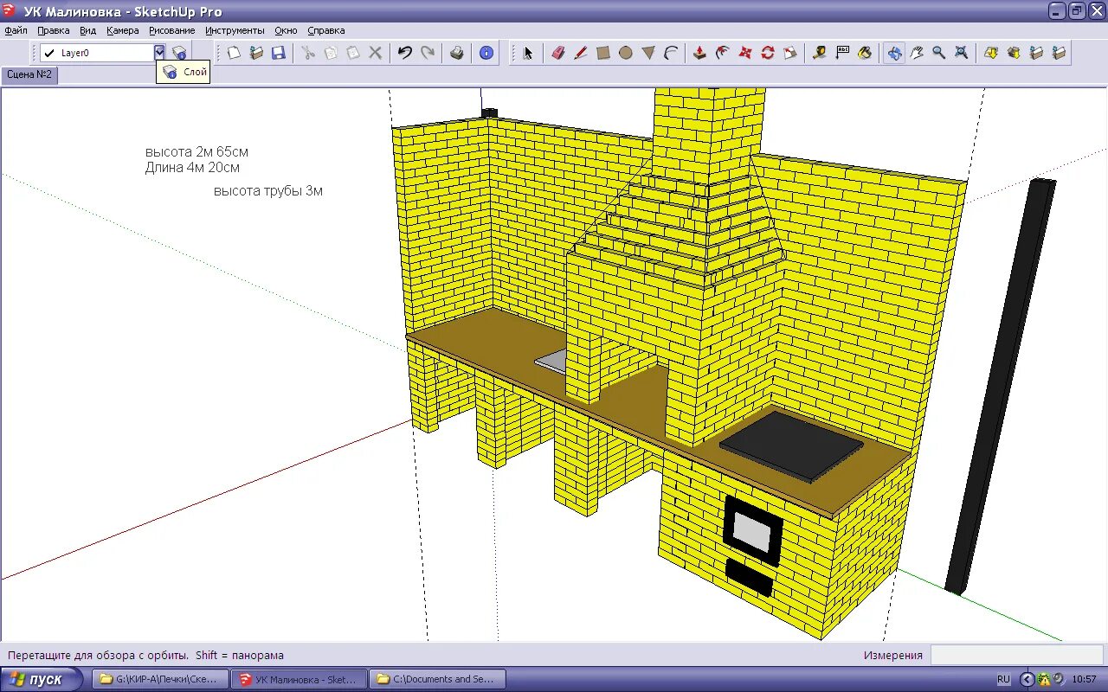Expand the Layer0 layer dropdown list
The height and width of the screenshot is (692, 1108).
pos(158,52)
